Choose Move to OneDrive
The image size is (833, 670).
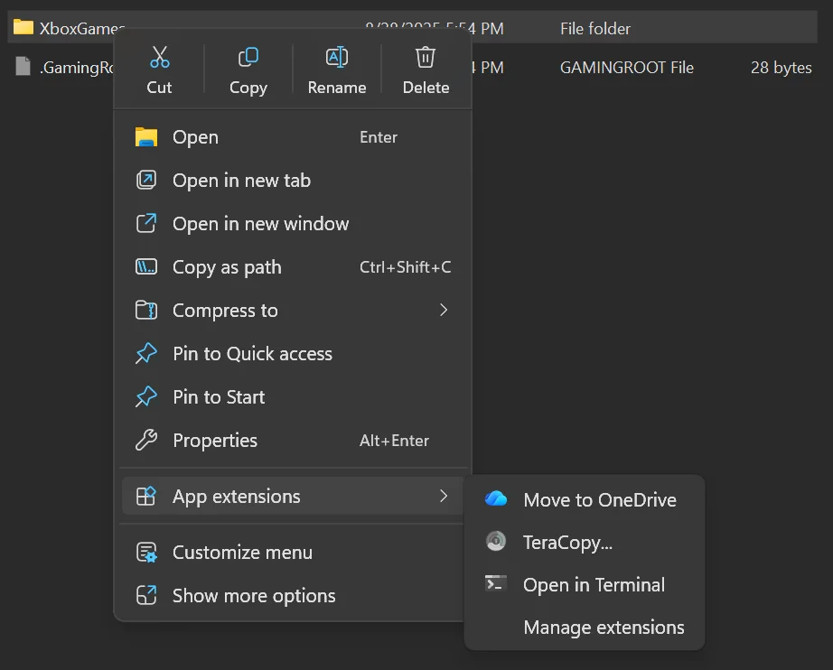point(585,499)
